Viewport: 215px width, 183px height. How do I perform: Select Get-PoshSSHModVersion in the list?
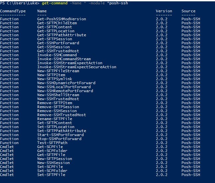pyautogui.click(x=61, y=19)
